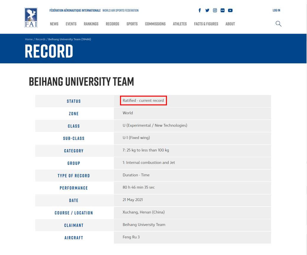Viewport: 307px width, 255px height.
Task: Click the FAI eagle logo
Action: (x=31, y=18)
